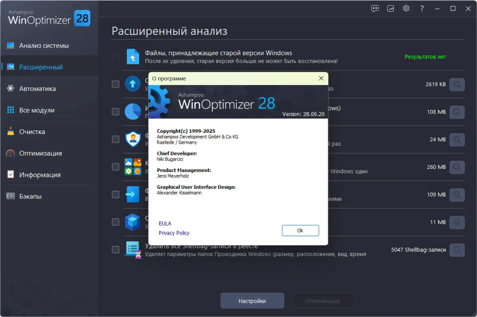Click the 'Результатов нет' status text

(x=425, y=57)
